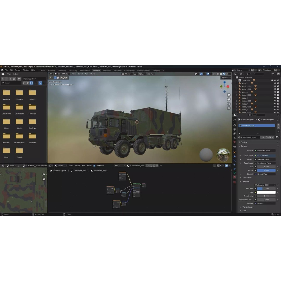Image resolution: width=281 pixels, height=281 pixels.
Task: Open the Tool properties tab
Action: [234, 120]
